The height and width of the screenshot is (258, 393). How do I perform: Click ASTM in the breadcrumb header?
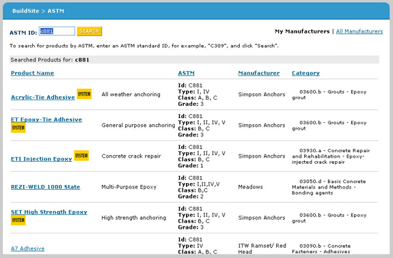[x=55, y=11]
